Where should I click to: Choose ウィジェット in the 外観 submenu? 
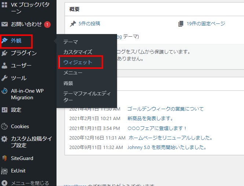(x=77, y=63)
